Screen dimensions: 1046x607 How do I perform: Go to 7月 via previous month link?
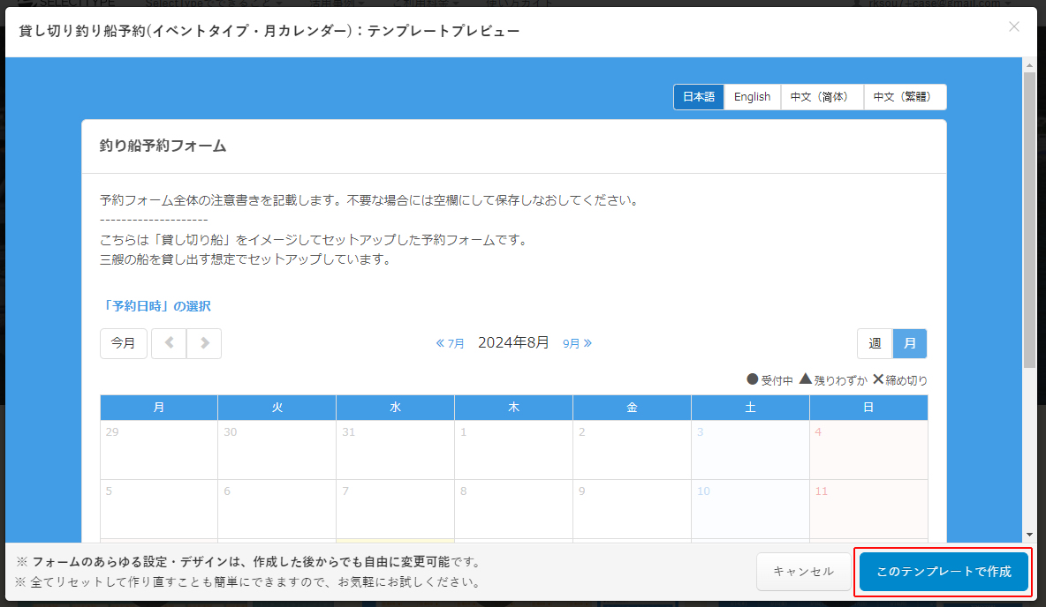pos(451,343)
